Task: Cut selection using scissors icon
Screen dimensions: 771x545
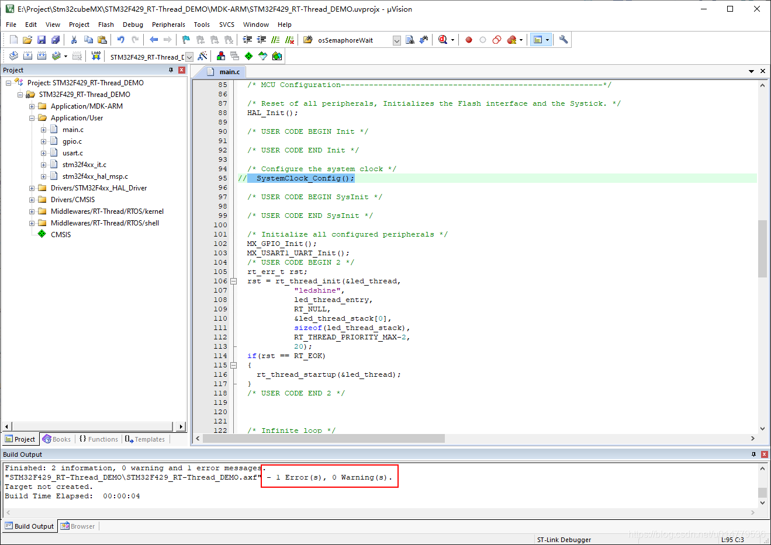Action: (x=74, y=40)
